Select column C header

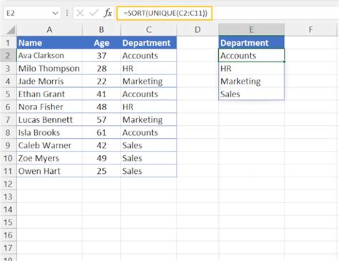coord(149,30)
